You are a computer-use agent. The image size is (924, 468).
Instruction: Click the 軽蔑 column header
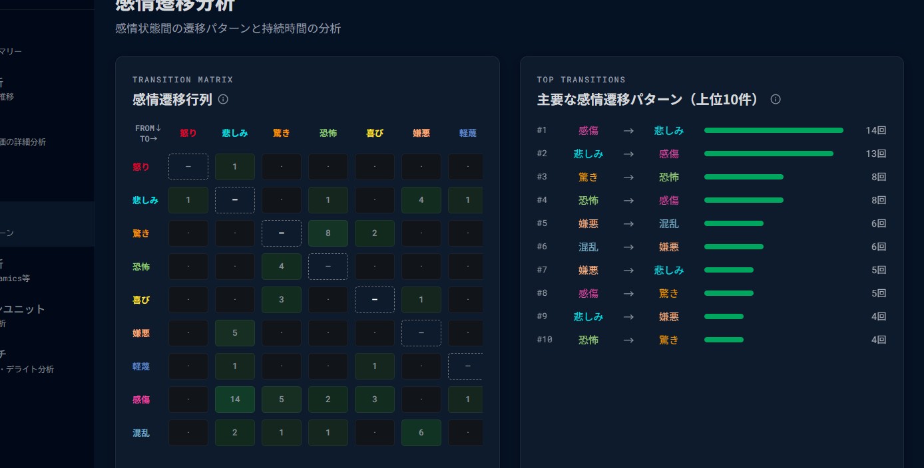pyautogui.click(x=468, y=133)
